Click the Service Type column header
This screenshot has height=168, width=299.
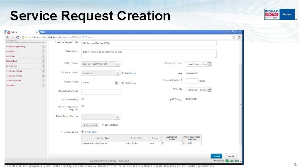pyautogui.click(x=103, y=138)
